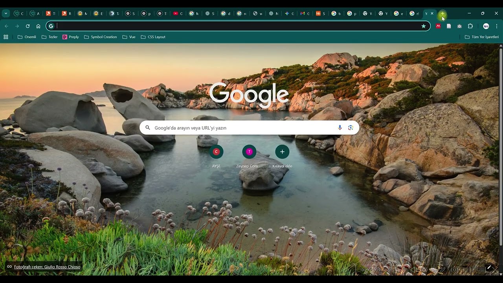Reload the current page

(28, 26)
